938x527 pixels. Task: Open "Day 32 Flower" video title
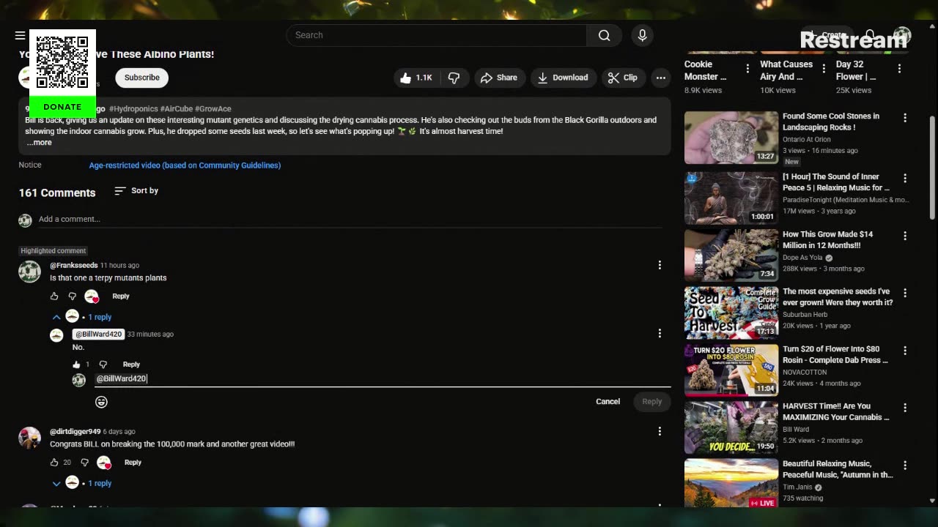856,70
